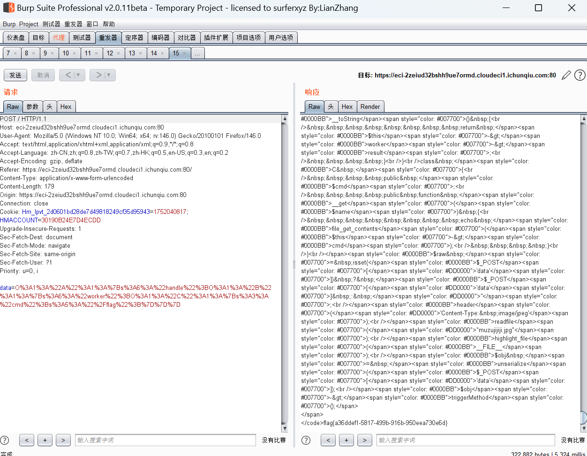
Task: Select response 头 view tab
Action: tap(331, 106)
